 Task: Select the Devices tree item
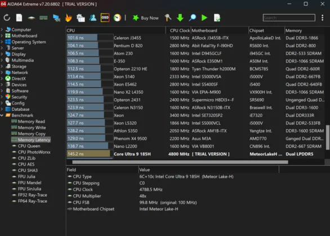(x=19, y=85)
